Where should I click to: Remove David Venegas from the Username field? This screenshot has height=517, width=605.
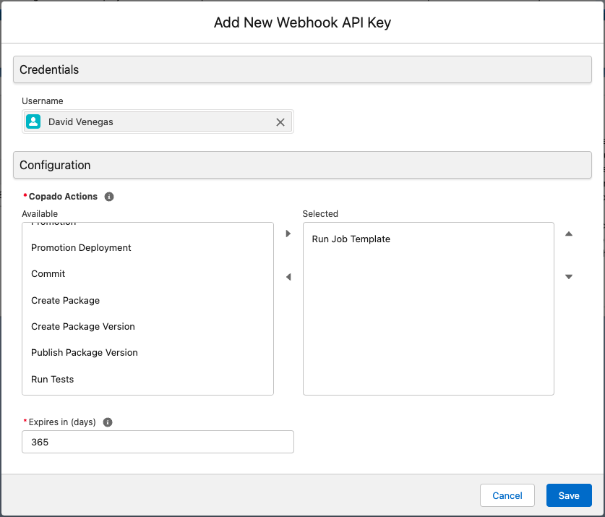(280, 121)
